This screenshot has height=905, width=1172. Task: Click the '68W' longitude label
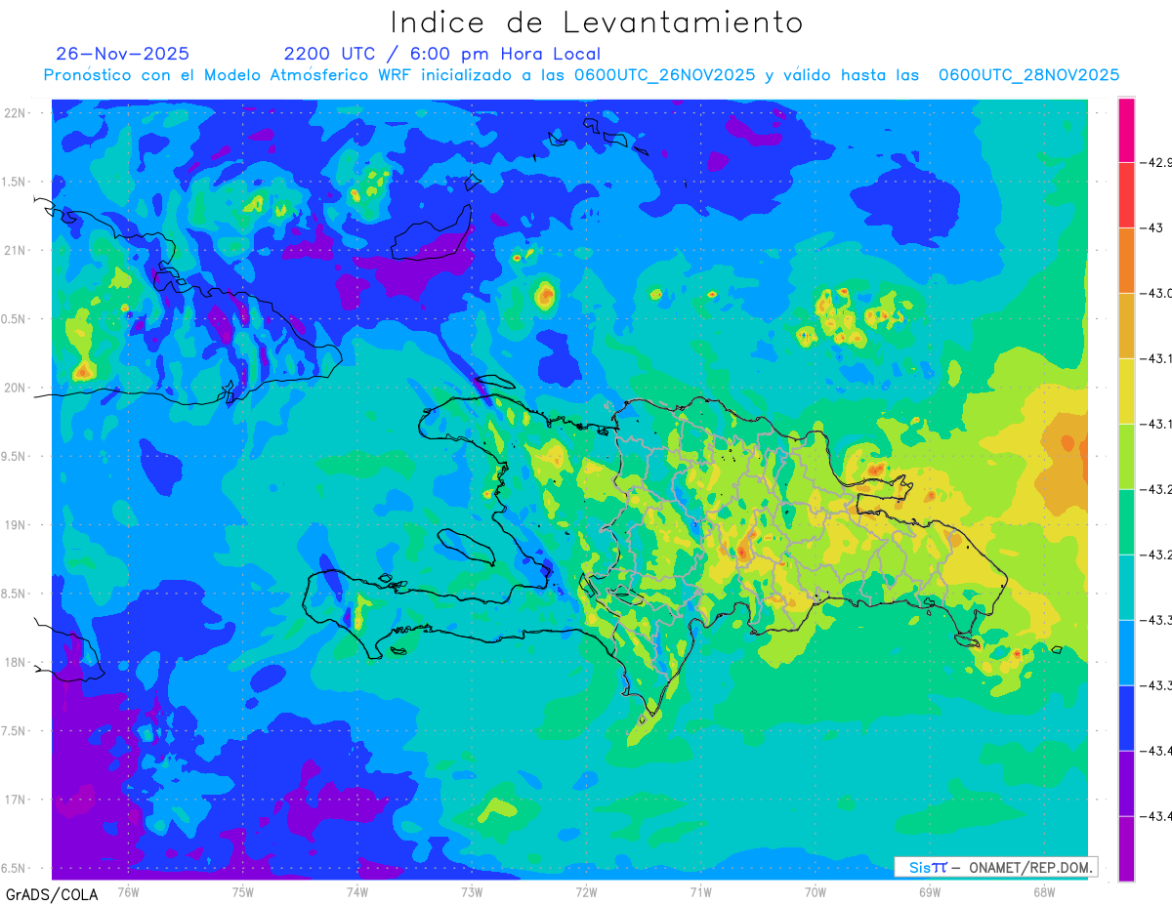pyautogui.click(x=1043, y=891)
